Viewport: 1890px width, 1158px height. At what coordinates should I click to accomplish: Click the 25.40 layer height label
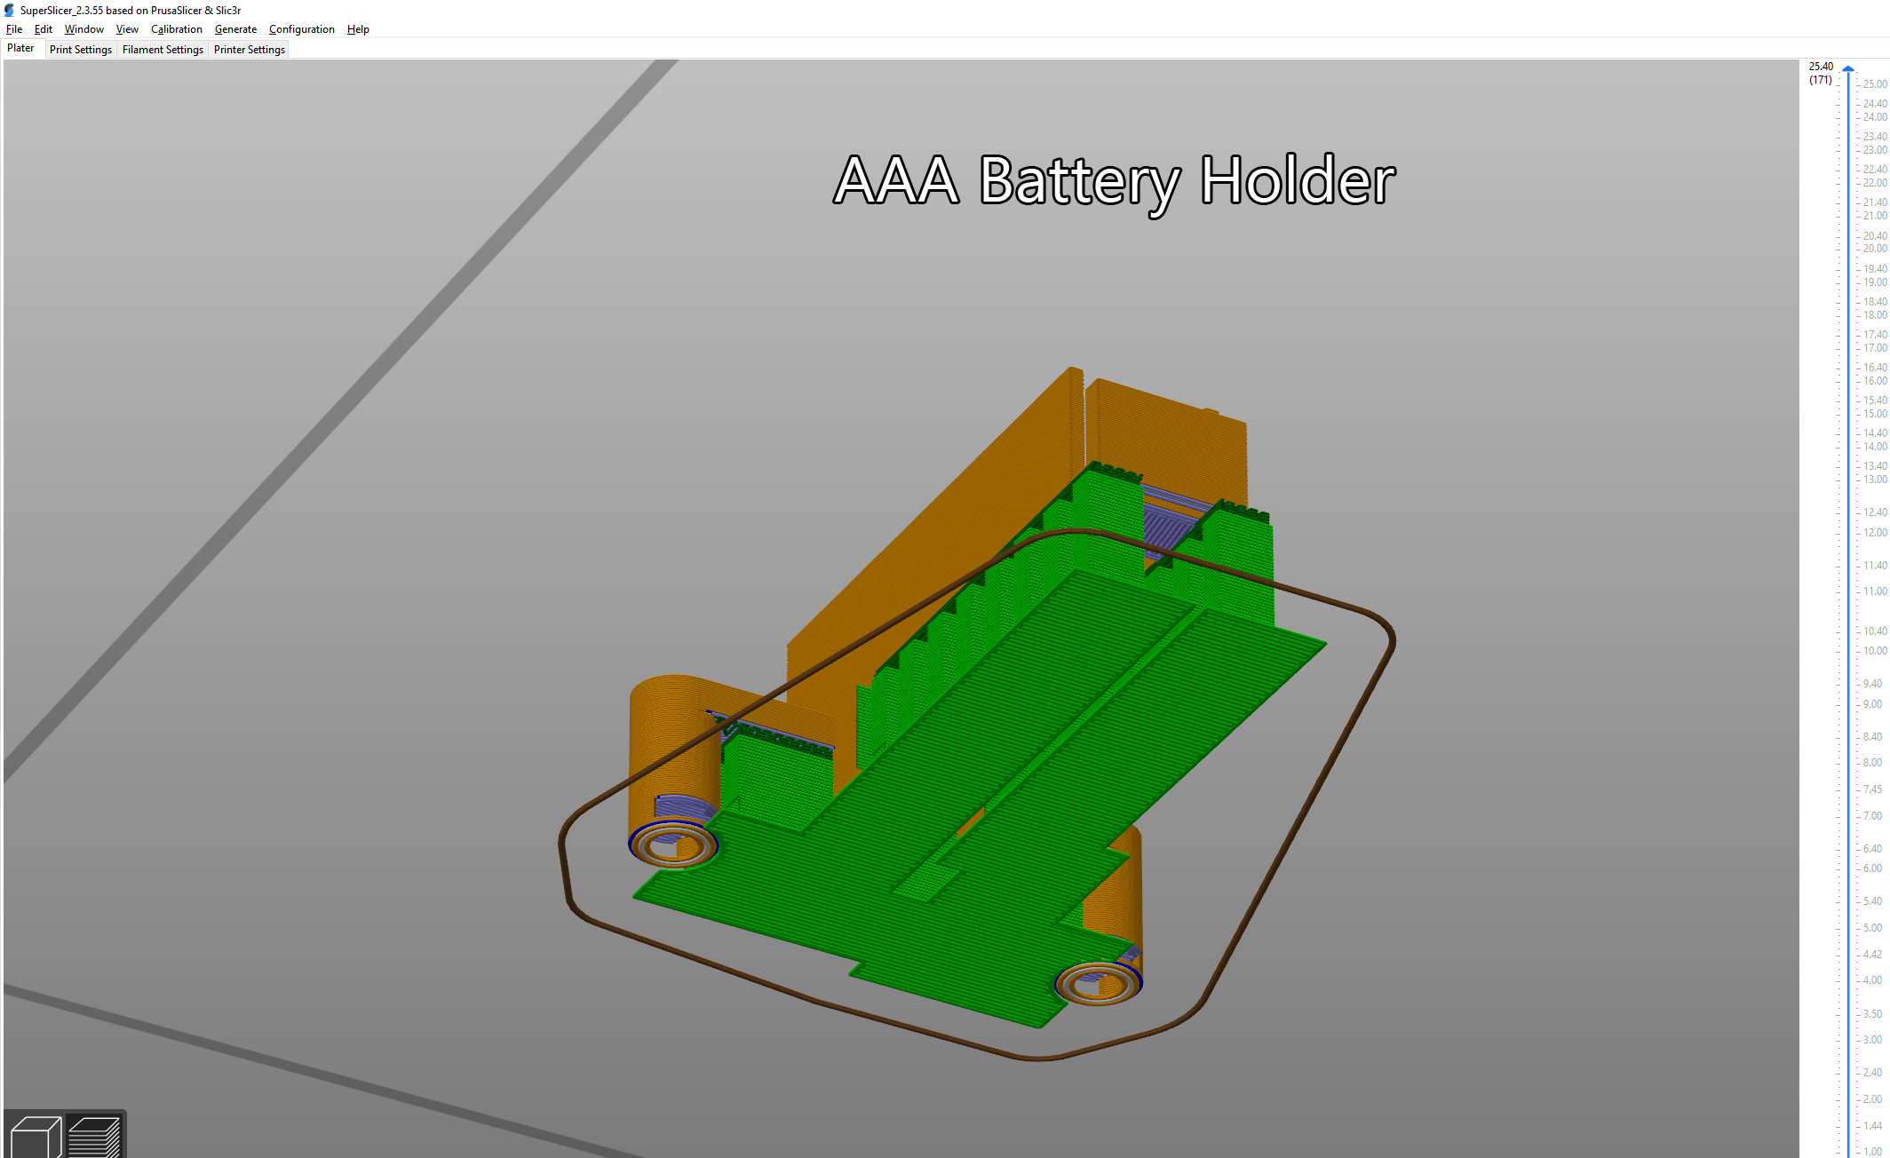[x=1821, y=66]
